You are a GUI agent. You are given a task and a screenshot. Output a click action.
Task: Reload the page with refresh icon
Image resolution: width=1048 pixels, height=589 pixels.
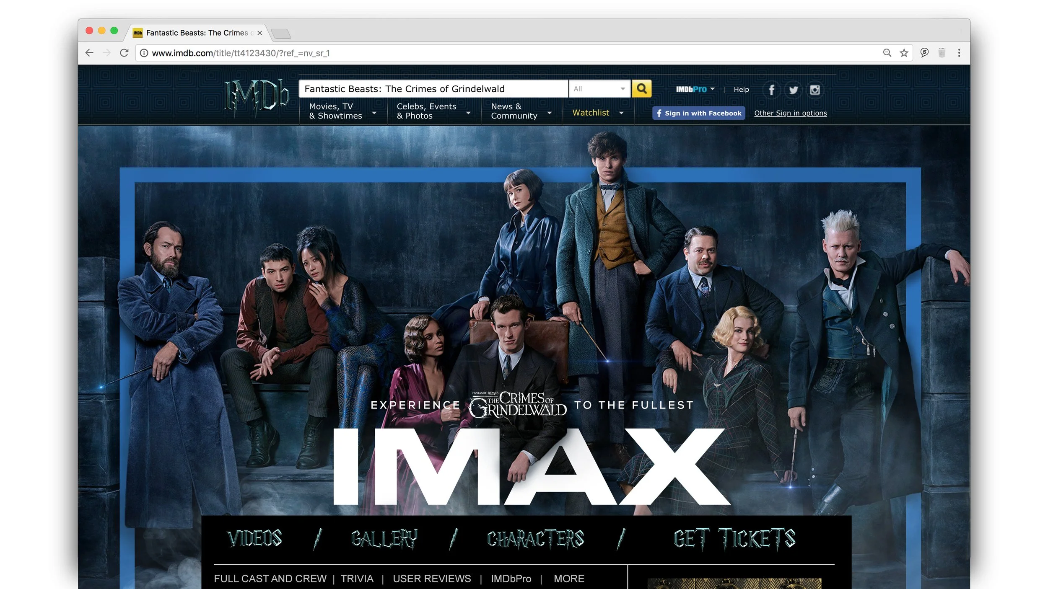pyautogui.click(x=124, y=53)
